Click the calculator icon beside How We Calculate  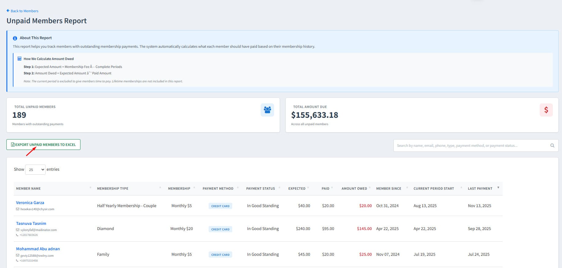click(x=20, y=59)
